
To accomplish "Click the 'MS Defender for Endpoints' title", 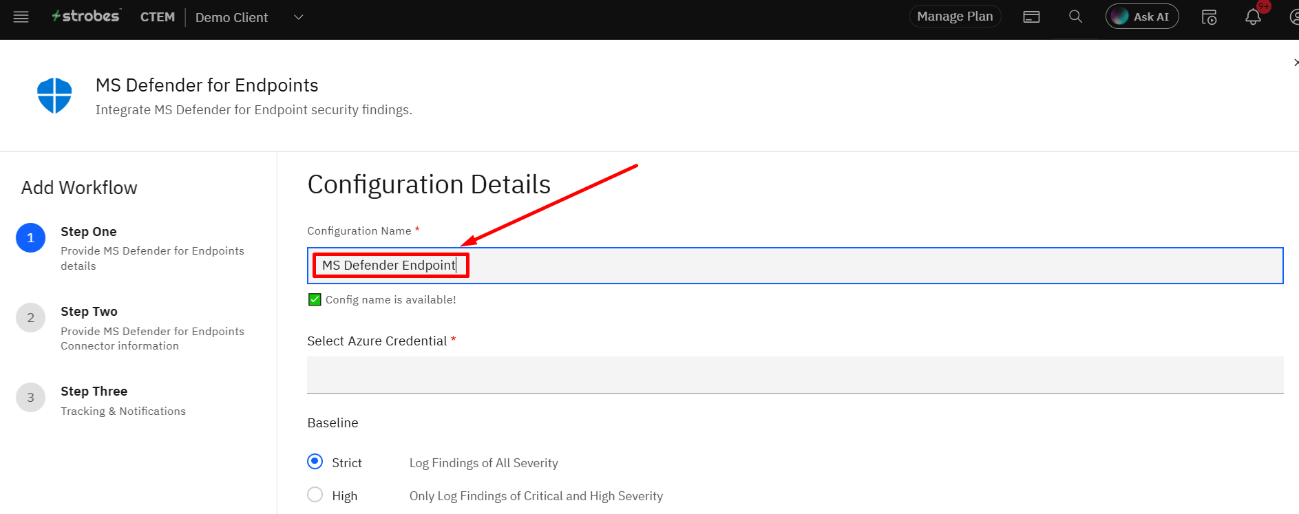I will [207, 85].
